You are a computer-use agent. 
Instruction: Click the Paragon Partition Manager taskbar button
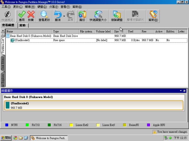click(x=49, y=138)
